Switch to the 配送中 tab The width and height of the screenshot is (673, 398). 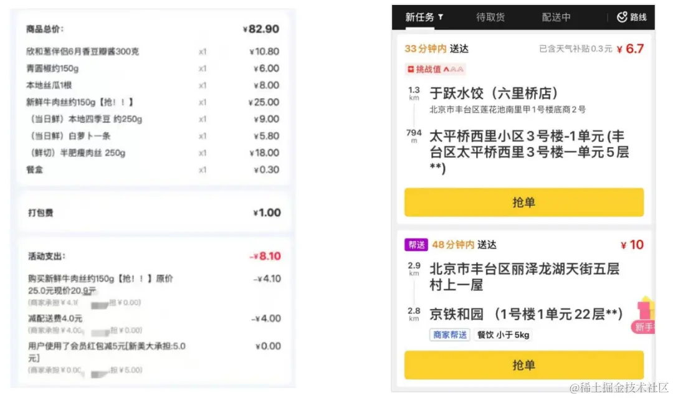557,17
